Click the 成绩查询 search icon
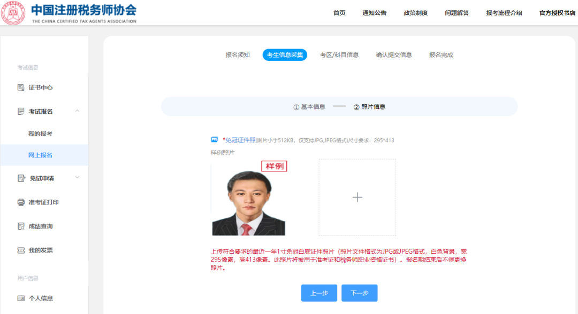Screen dimensions: 578x314 point(21,226)
